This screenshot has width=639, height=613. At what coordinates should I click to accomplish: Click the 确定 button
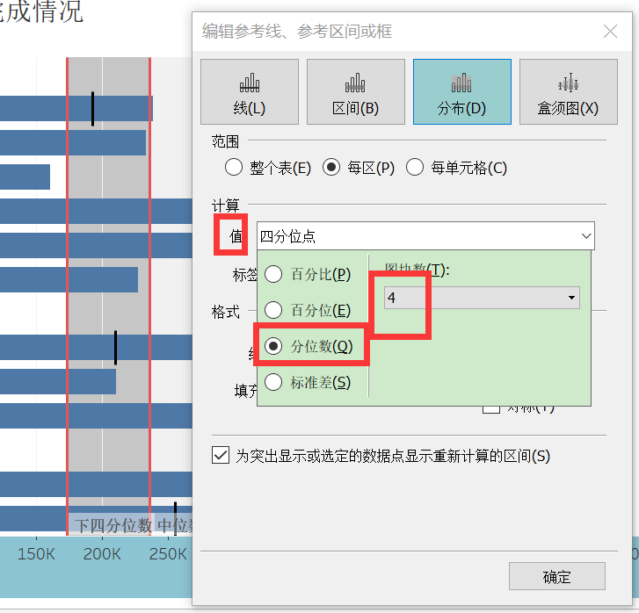pyautogui.click(x=557, y=576)
